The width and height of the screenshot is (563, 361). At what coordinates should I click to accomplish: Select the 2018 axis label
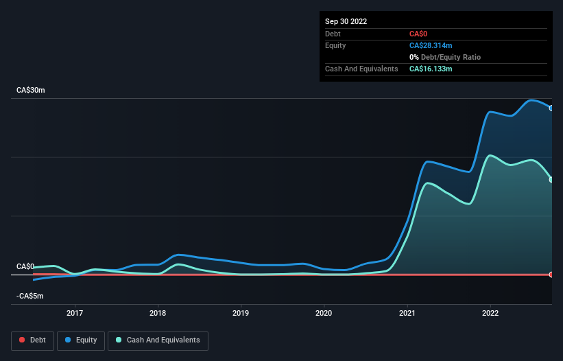[158, 313]
